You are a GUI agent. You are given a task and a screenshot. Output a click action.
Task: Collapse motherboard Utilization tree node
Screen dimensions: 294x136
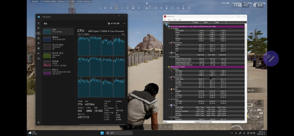coord(169,57)
